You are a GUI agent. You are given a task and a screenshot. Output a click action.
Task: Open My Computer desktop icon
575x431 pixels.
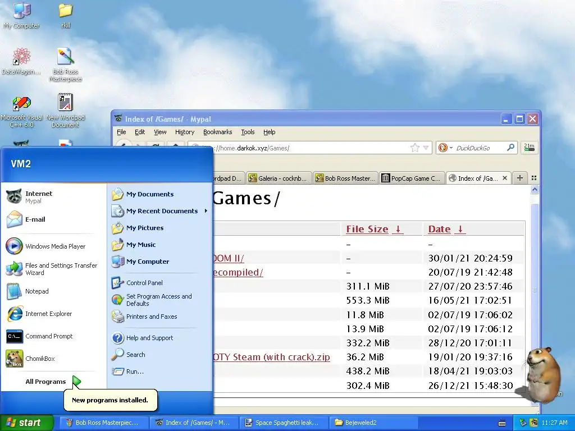point(22,15)
